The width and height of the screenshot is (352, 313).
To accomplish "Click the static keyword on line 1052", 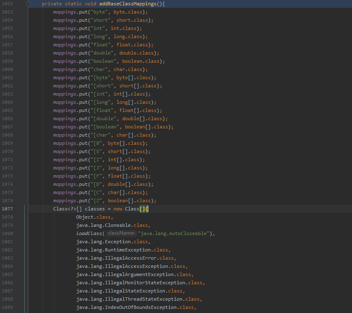I will tap(73, 4).
